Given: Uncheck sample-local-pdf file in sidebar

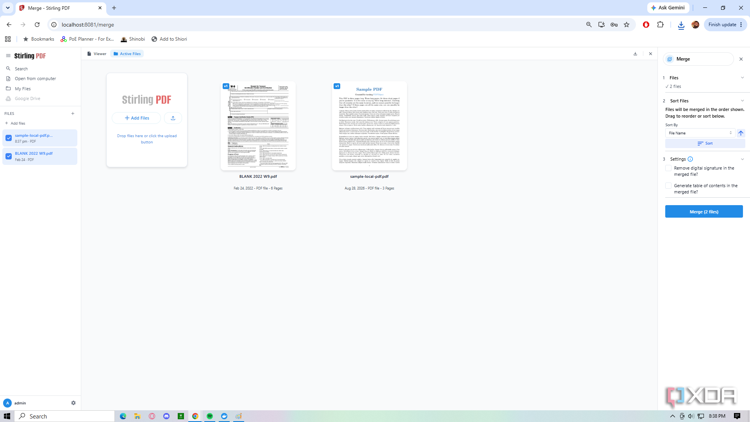Looking at the screenshot, I should click(9, 138).
